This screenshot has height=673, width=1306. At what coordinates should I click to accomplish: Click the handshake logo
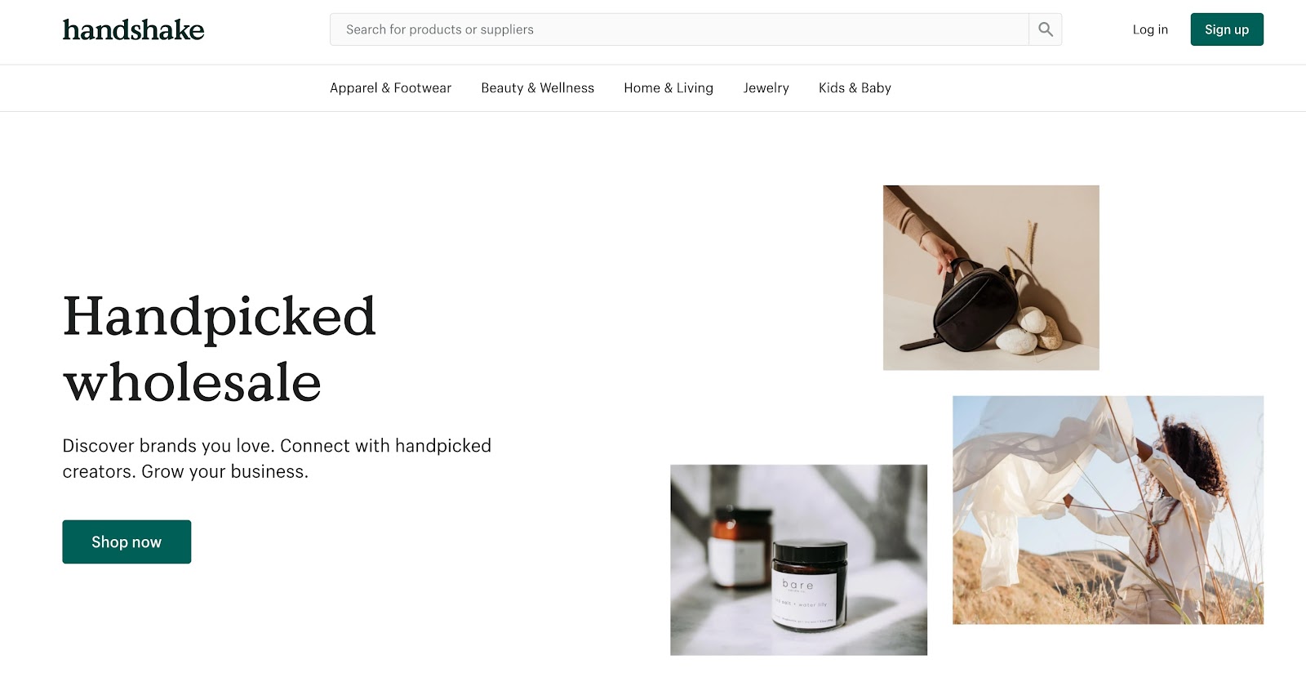coord(133,29)
